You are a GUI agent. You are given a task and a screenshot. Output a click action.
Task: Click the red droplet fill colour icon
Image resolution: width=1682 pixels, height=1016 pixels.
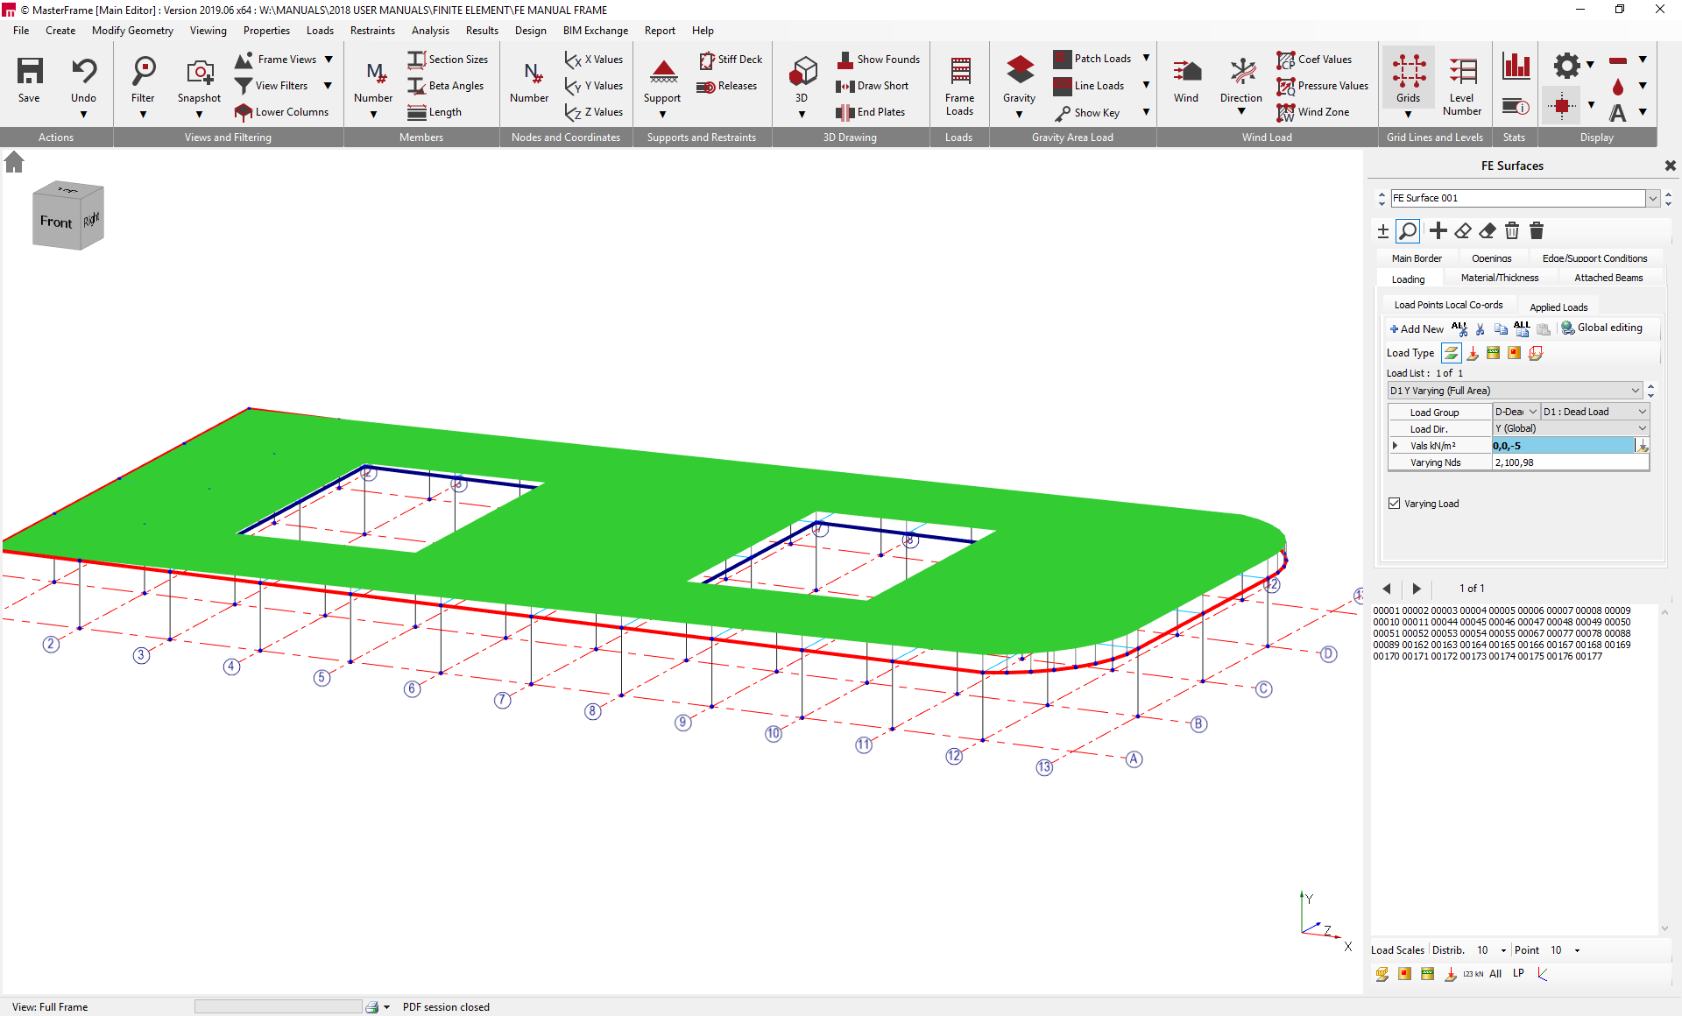pos(1618,86)
